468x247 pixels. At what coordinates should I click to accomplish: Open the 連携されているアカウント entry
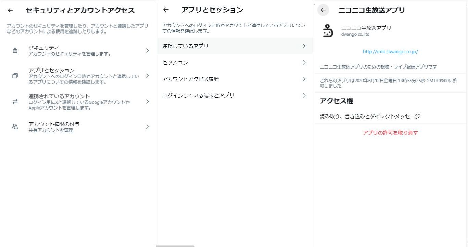coord(79,102)
